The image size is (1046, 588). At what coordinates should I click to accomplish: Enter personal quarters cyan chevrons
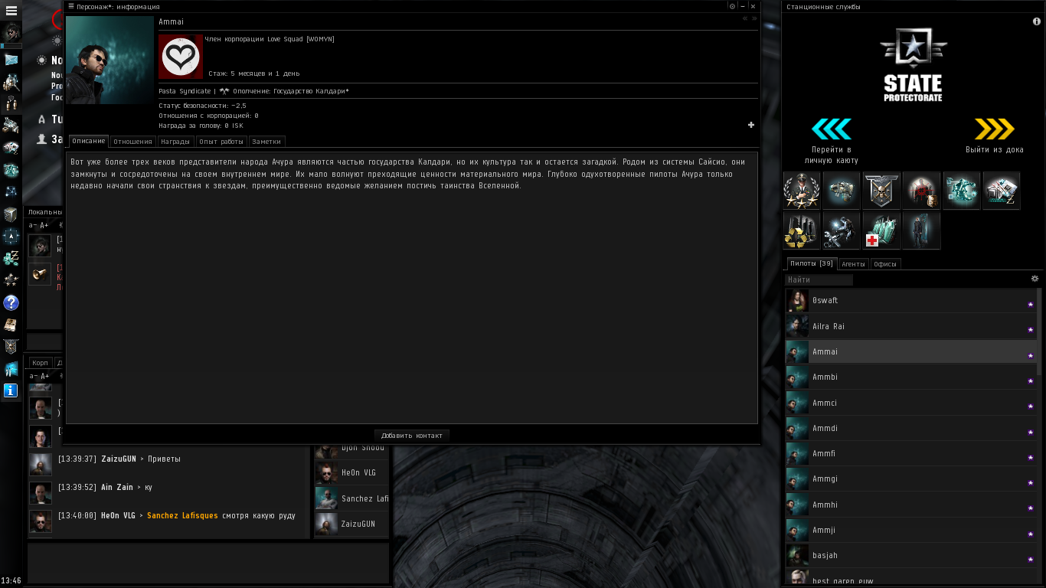[832, 129]
